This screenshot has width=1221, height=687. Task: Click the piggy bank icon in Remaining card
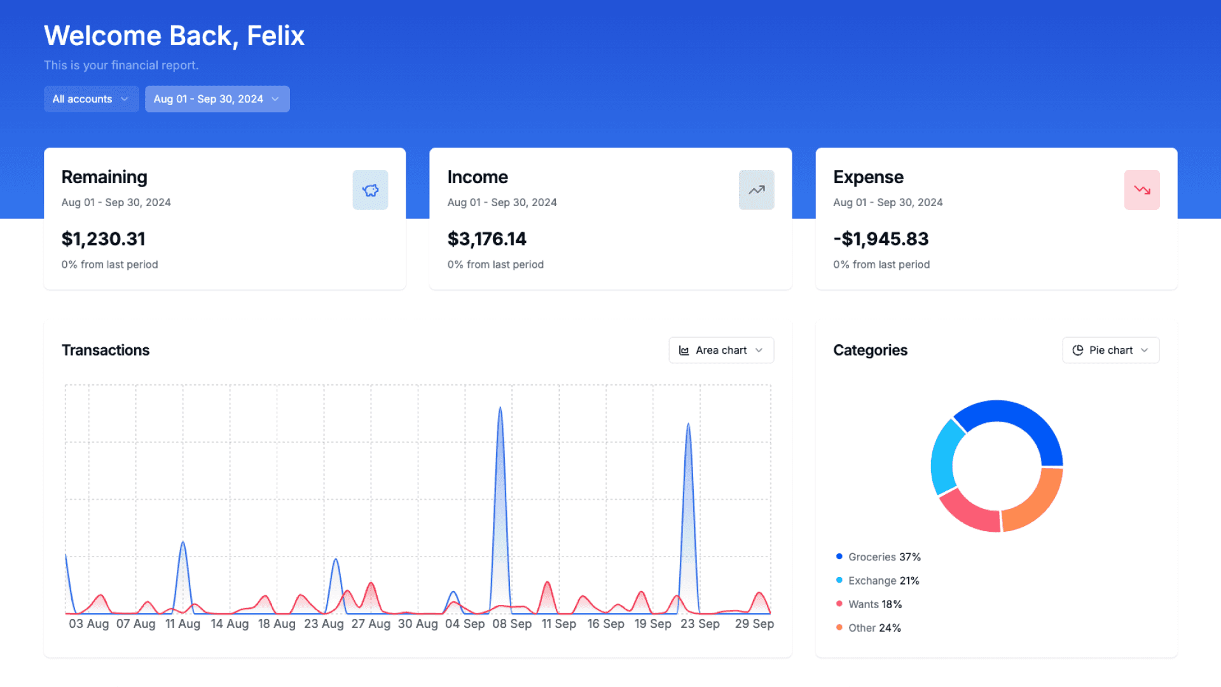click(x=370, y=190)
